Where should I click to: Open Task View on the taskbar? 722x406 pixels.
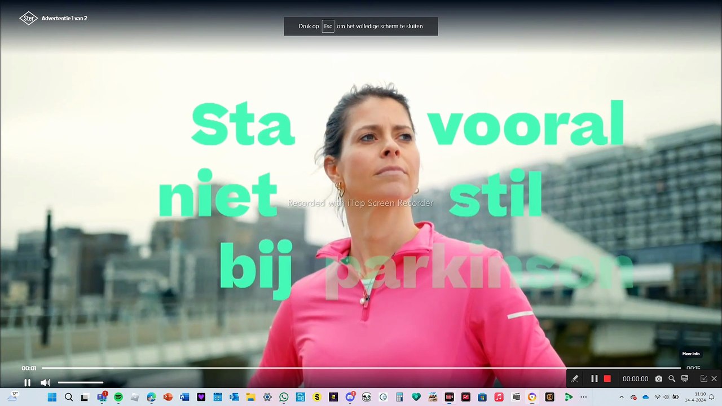[85, 397]
